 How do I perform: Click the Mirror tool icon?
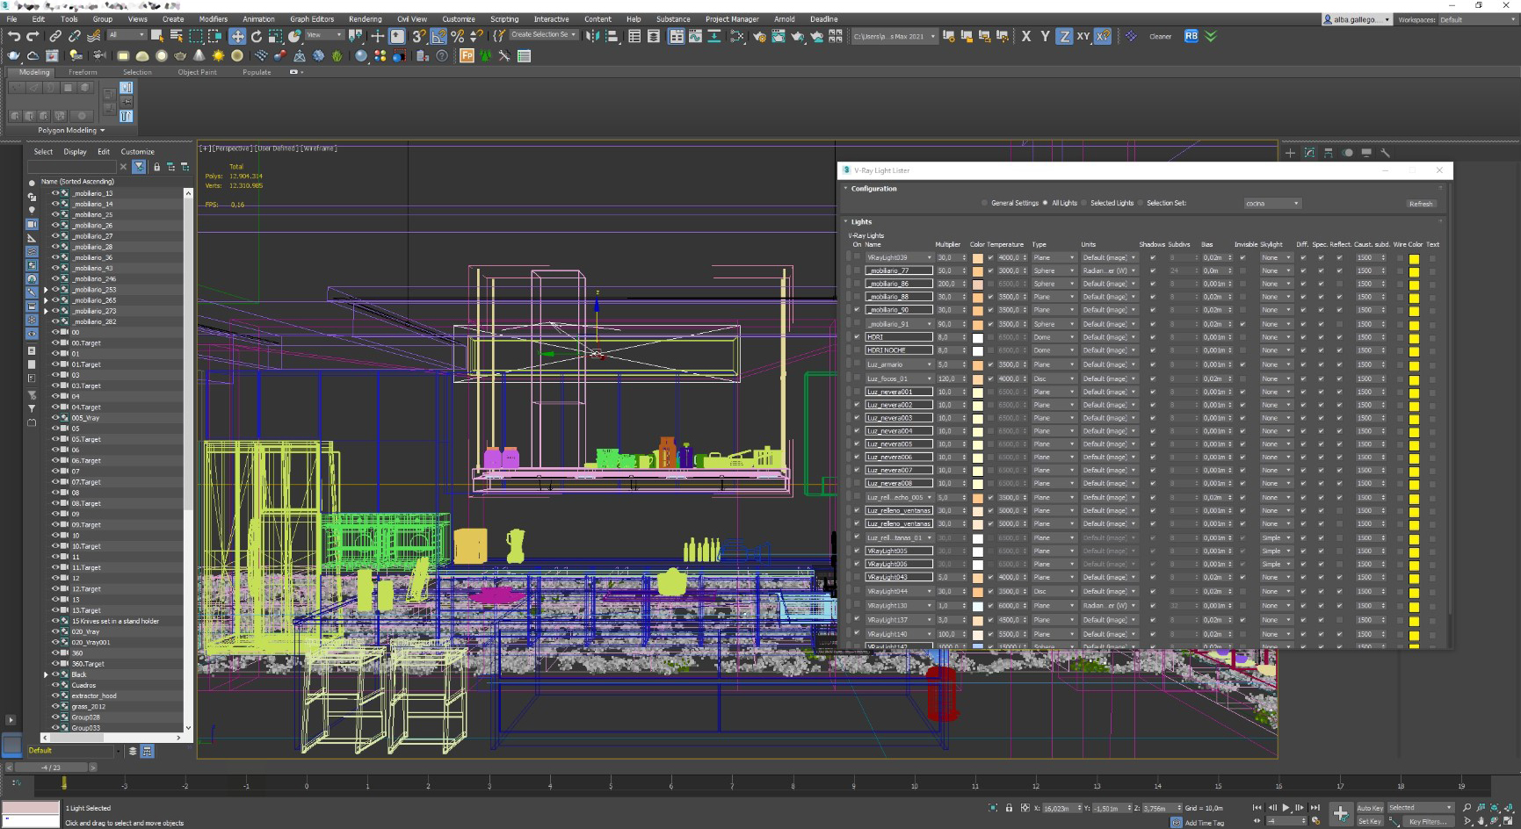click(593, 36)
